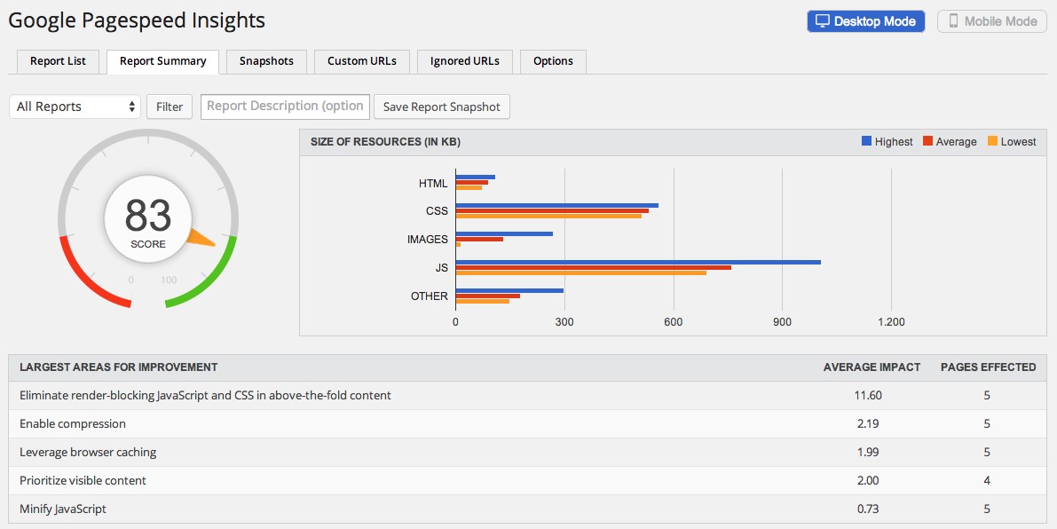Viewport: 1057px width, 529px height.
Task: Click the Filter button
Action: pyautogui.click(x=170, y=107)
